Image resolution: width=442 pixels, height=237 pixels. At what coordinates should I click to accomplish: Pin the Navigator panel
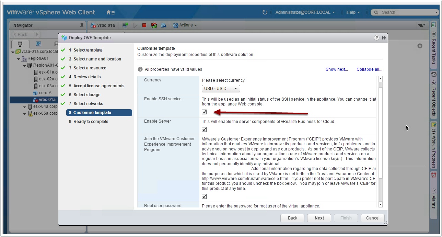82,25
